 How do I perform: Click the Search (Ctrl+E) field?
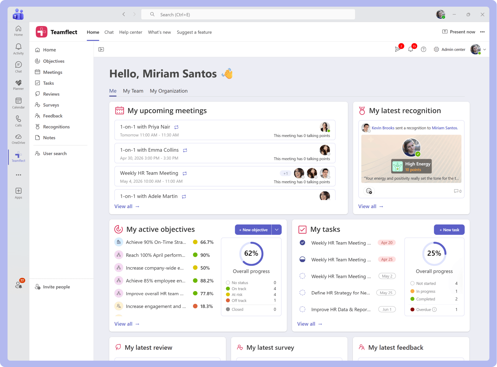click(x=248, y=14)
